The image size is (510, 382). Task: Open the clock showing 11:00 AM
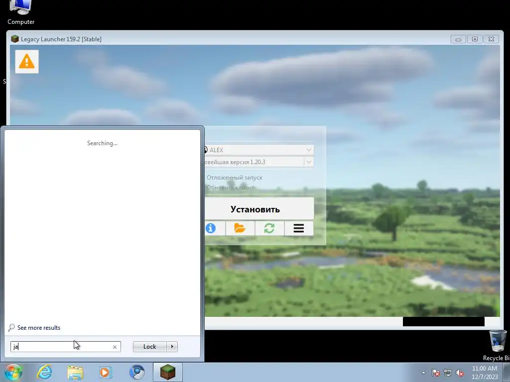[485, 373]
